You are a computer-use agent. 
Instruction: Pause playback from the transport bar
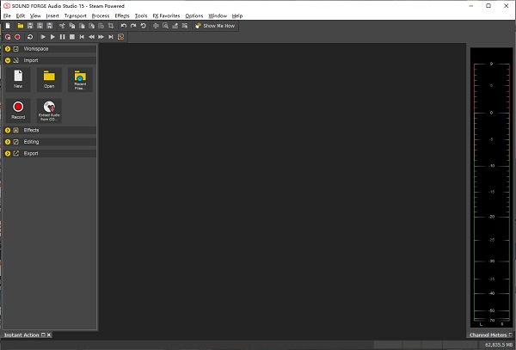point(62,37)
